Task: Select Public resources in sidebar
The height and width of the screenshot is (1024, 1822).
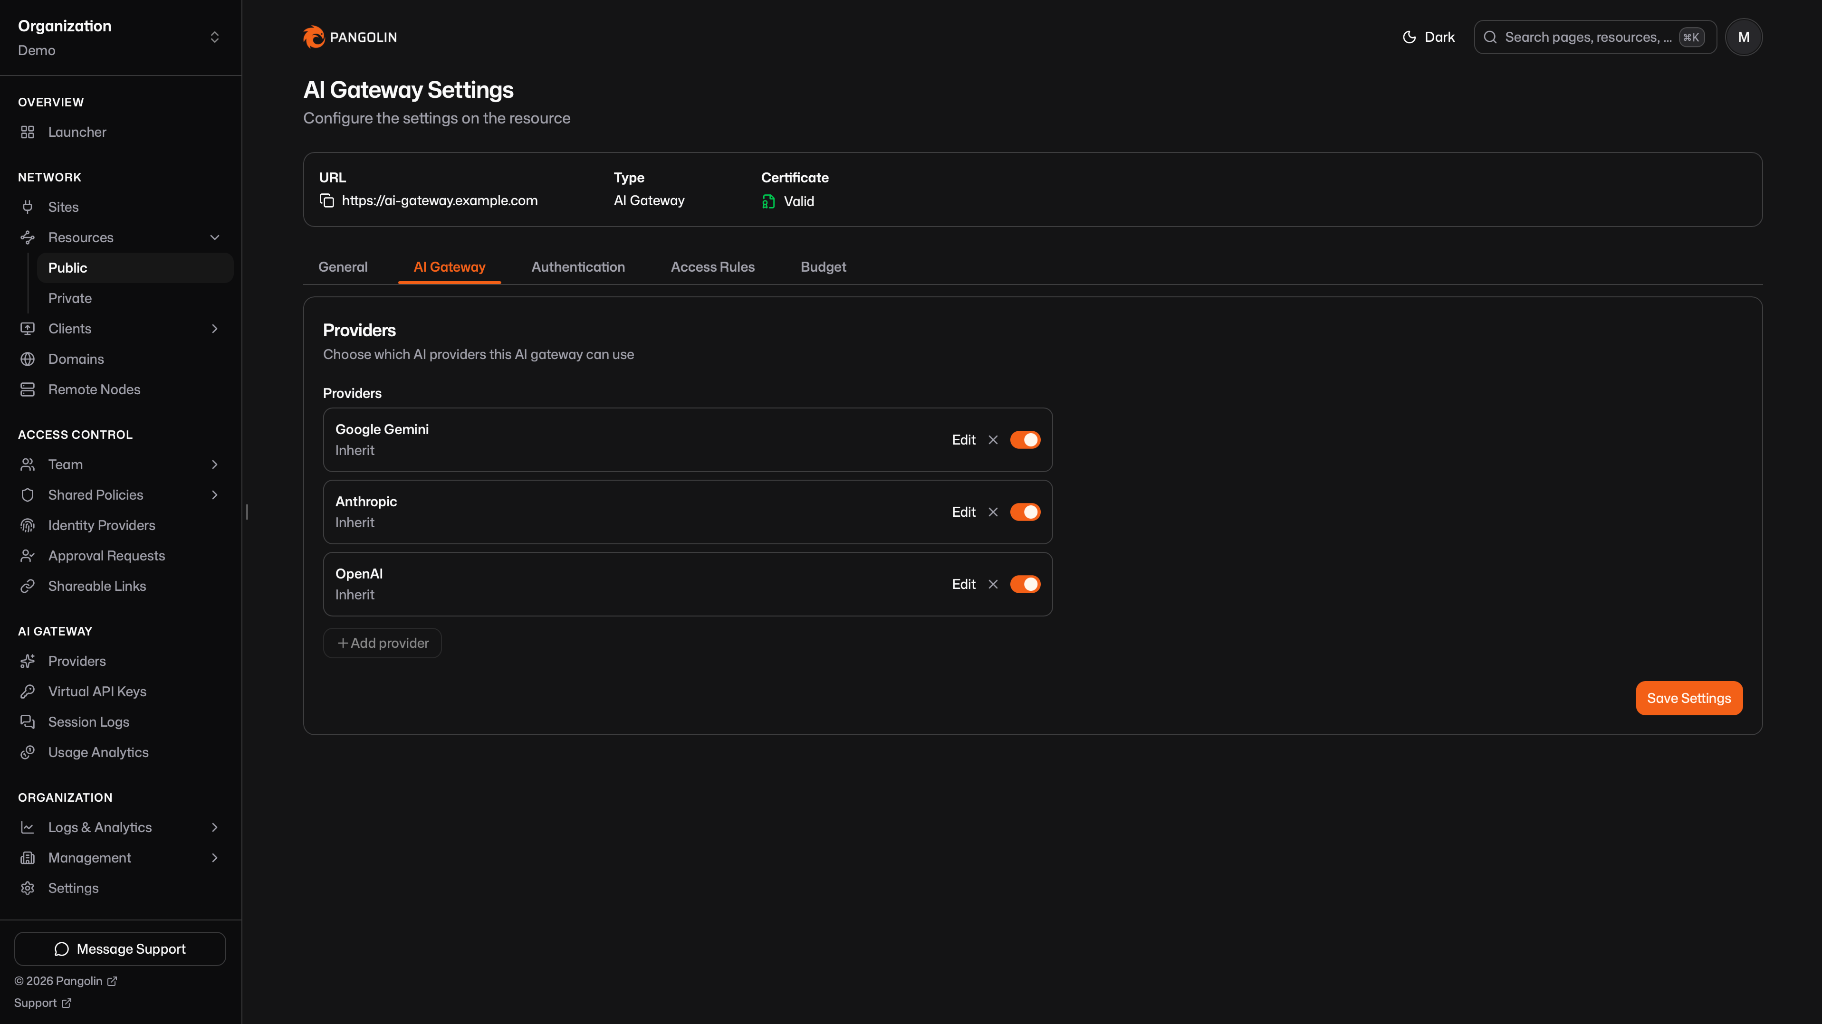Action: point(135,268)
